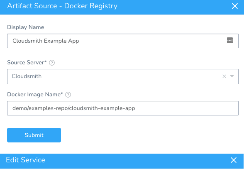Click the Artifact Source - Docker Registry title
Viewport: 244px width, 169px height.
click(62, 6)
